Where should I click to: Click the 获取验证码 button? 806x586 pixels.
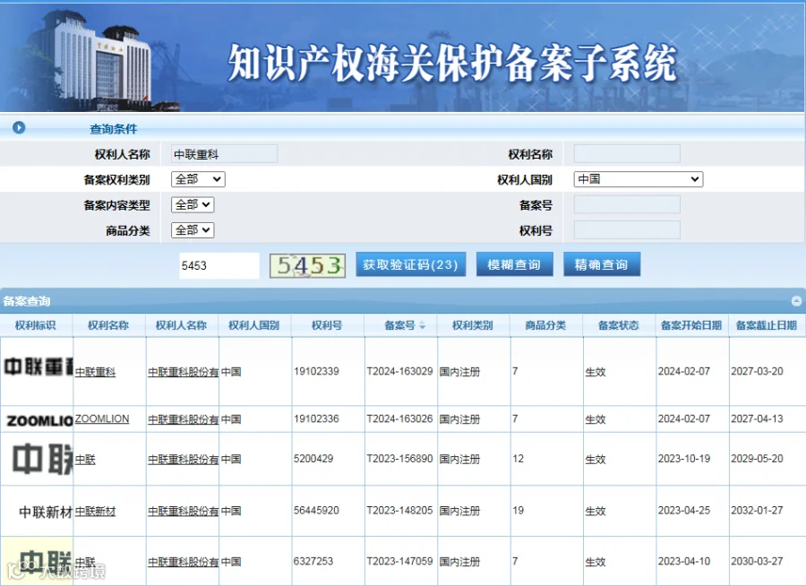[411, 264]
